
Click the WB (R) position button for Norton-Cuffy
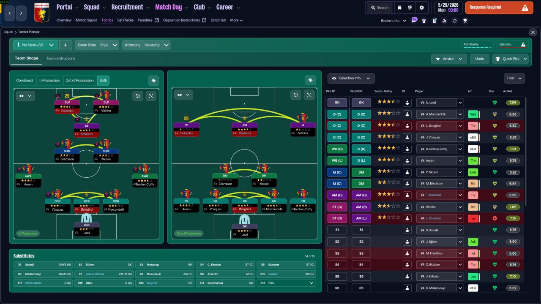337,149
